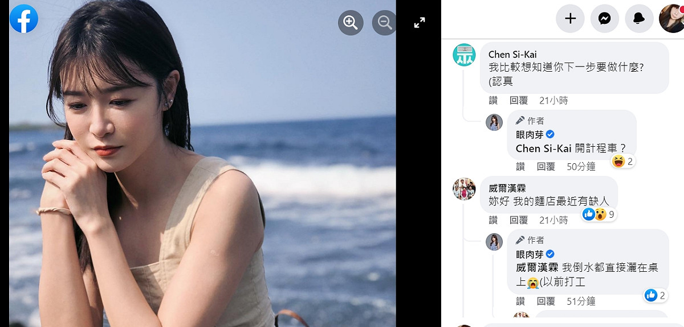Viewport: 684px width, 327px height.
Task: Open account profile picture menu
Action: (671, 19)
